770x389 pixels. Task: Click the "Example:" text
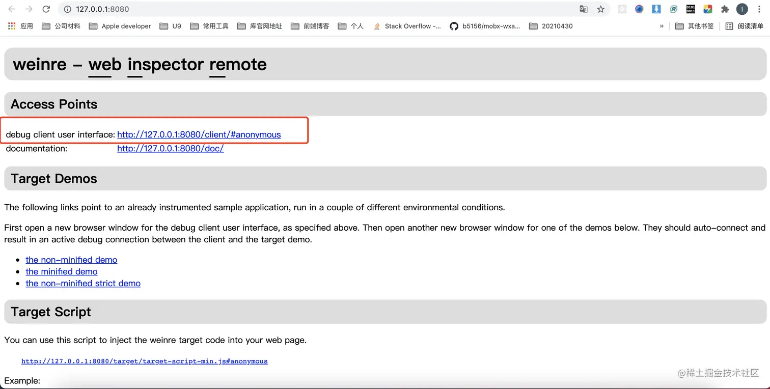coord(22,381)
